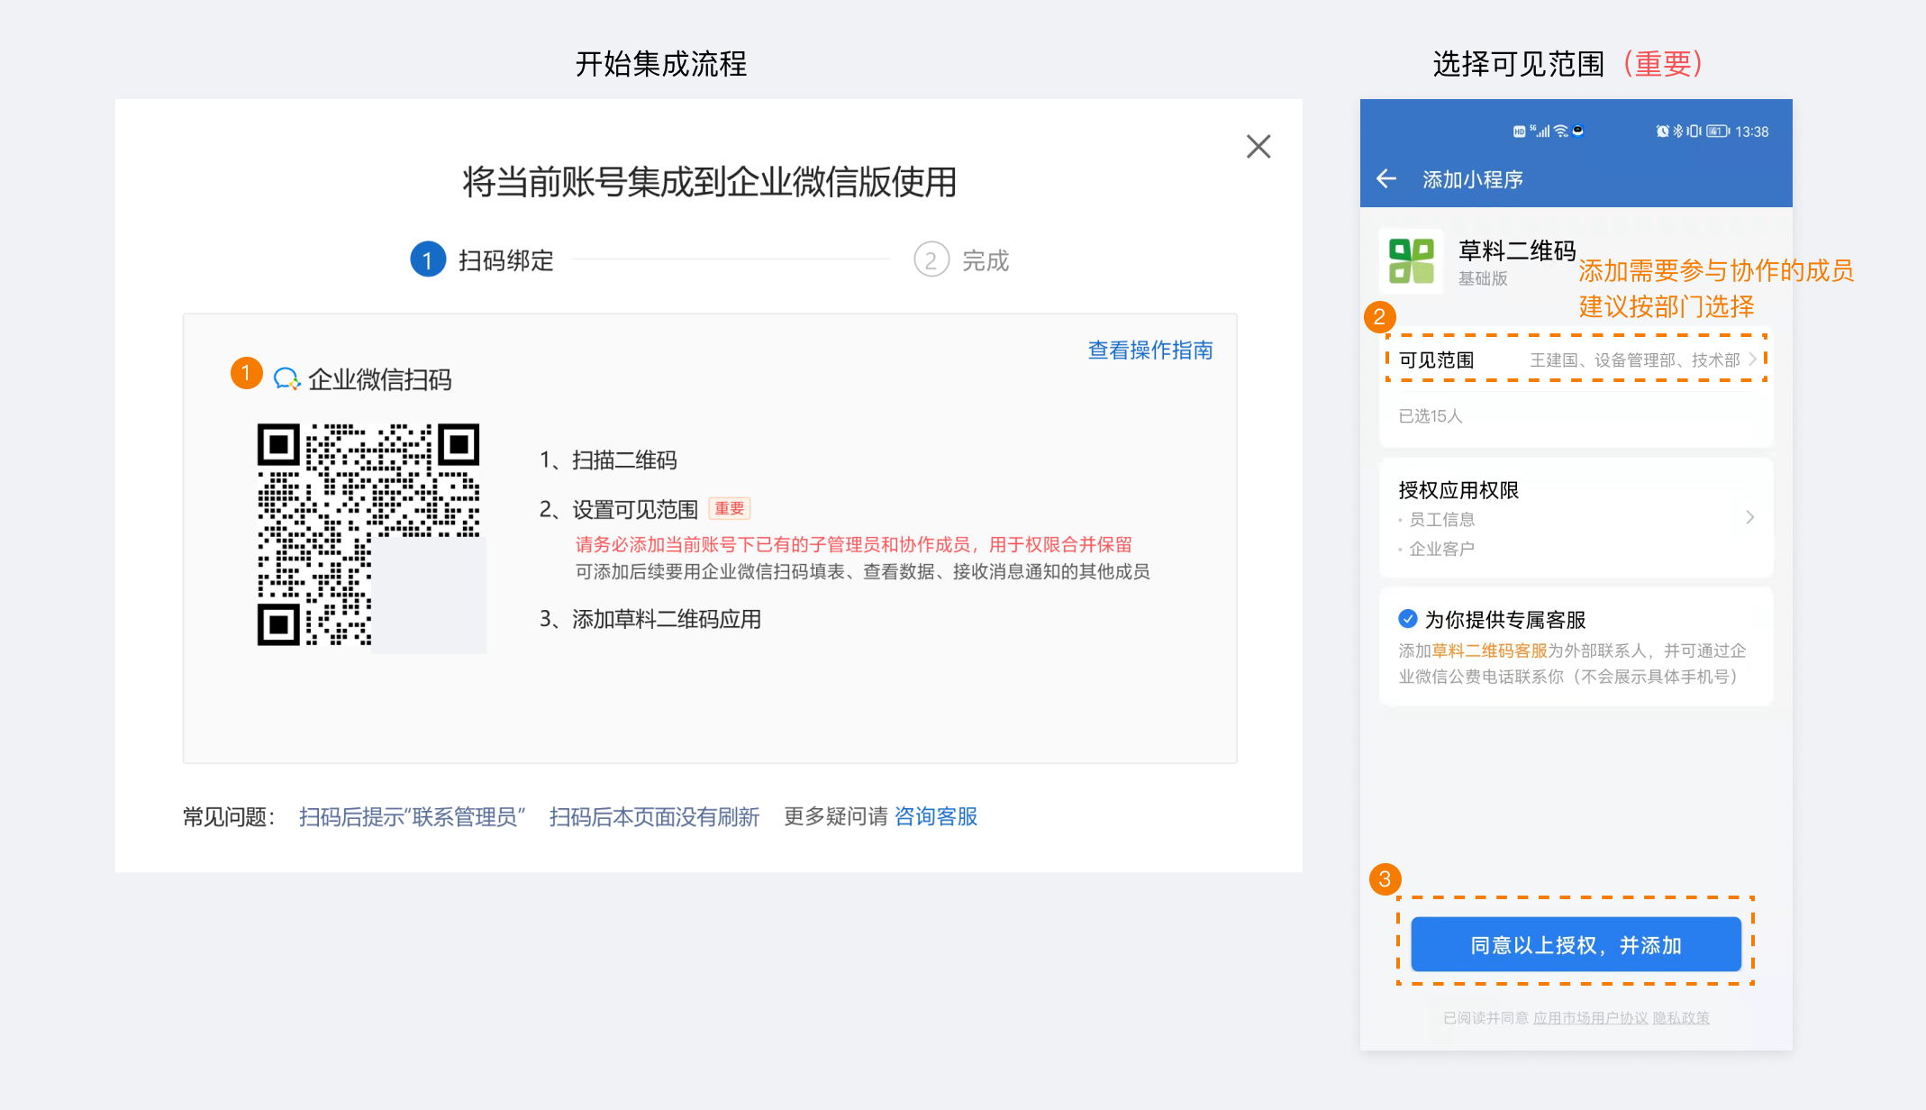The width and height of the screenshot is (1926, 1110).
Task: Click the Bluetooth icon in the status bar
Action: tap(1677, 131)
